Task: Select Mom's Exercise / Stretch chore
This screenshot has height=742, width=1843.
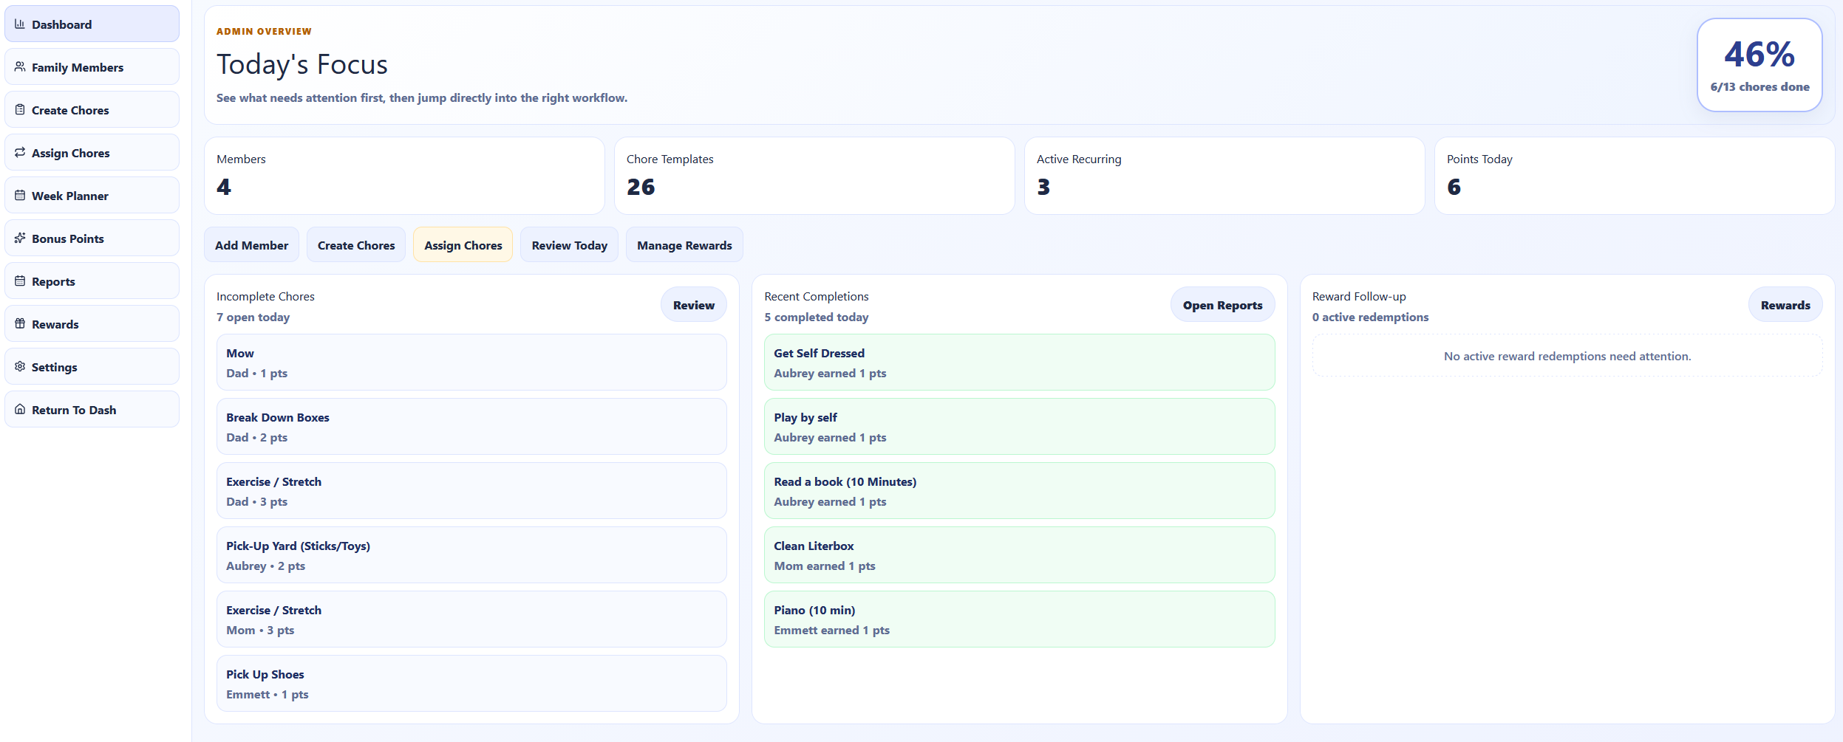Action: click(471, 619)
